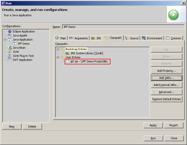The width and height of the screenshot is (187, 145).
Task: Select the Java Applet icon
Action: pyautogui.click(x=10, y=36)
